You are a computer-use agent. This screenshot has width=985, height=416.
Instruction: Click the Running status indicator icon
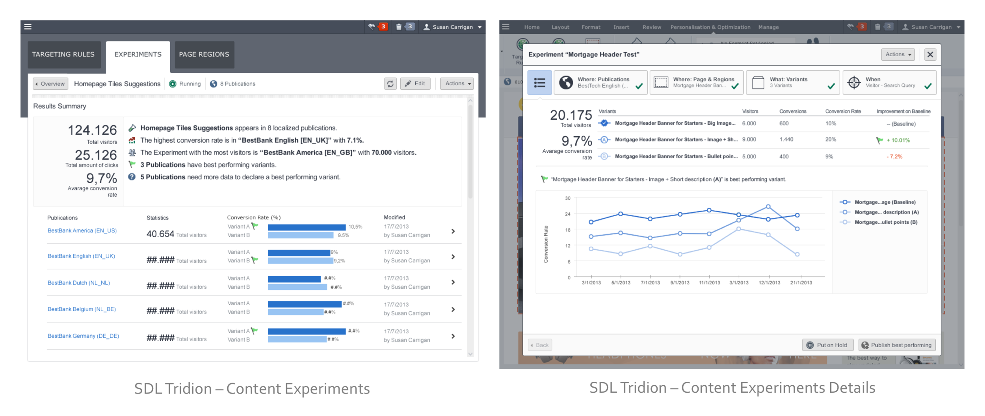click(x=173, y=84)
